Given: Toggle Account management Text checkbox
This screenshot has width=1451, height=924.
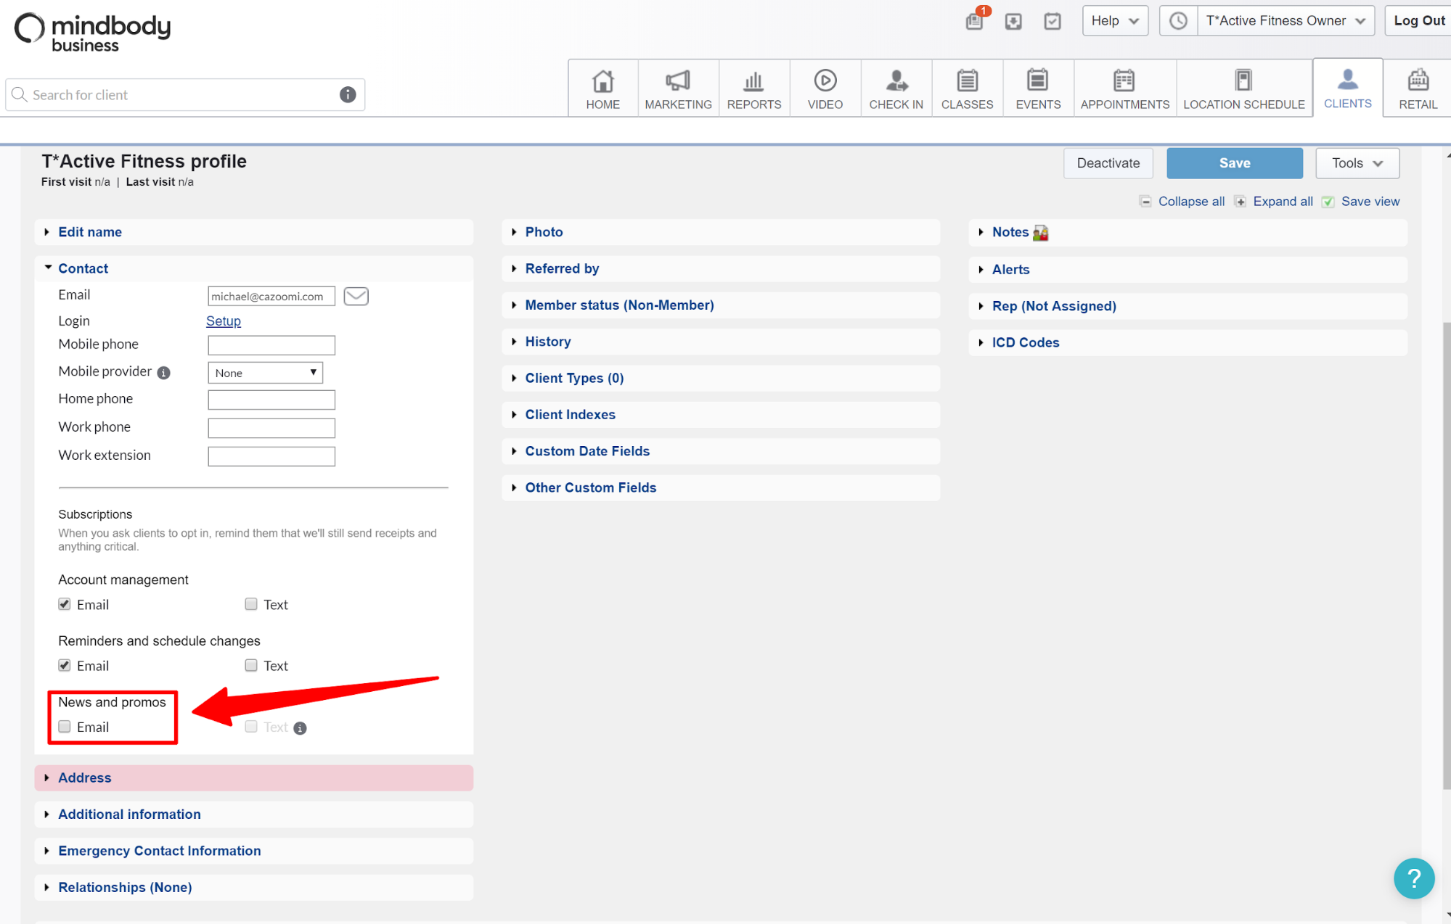Looking at the screenshot, I should (x=251, y=604).
